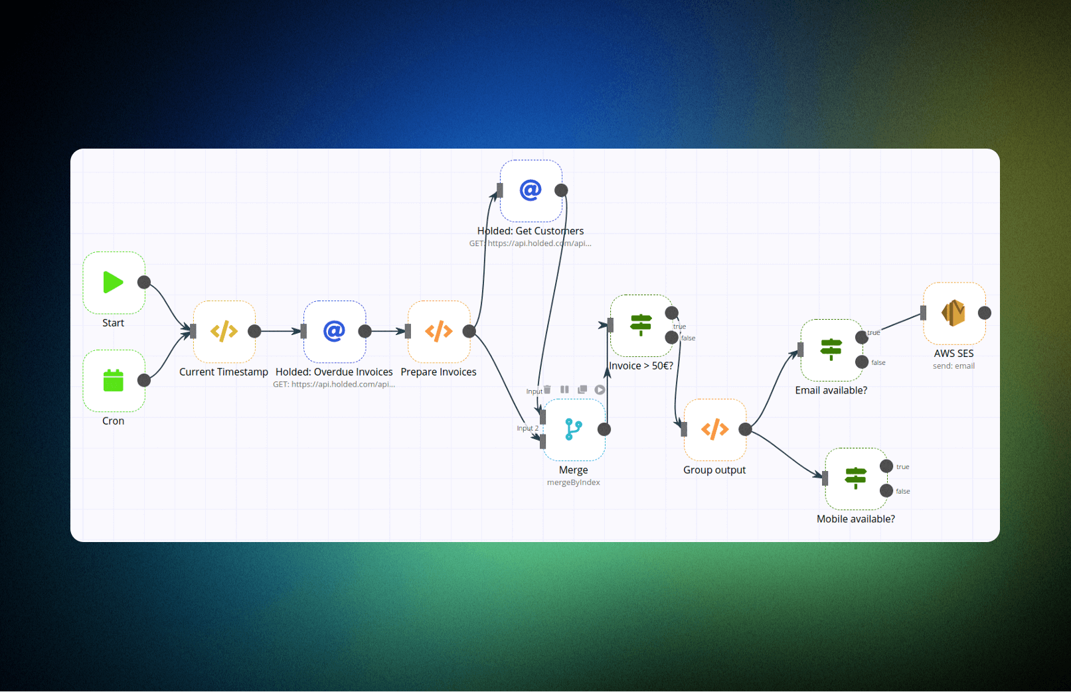Click Mobile available? false output dot
Viewport: 1071px width, 692px height.
pos(886,490)
